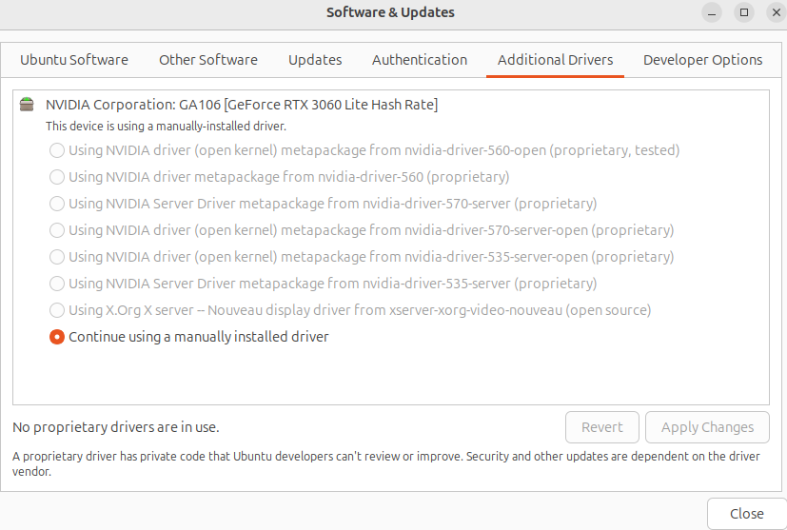
Task: Select the Additional Drivers tab
Action: pos(555,60)
